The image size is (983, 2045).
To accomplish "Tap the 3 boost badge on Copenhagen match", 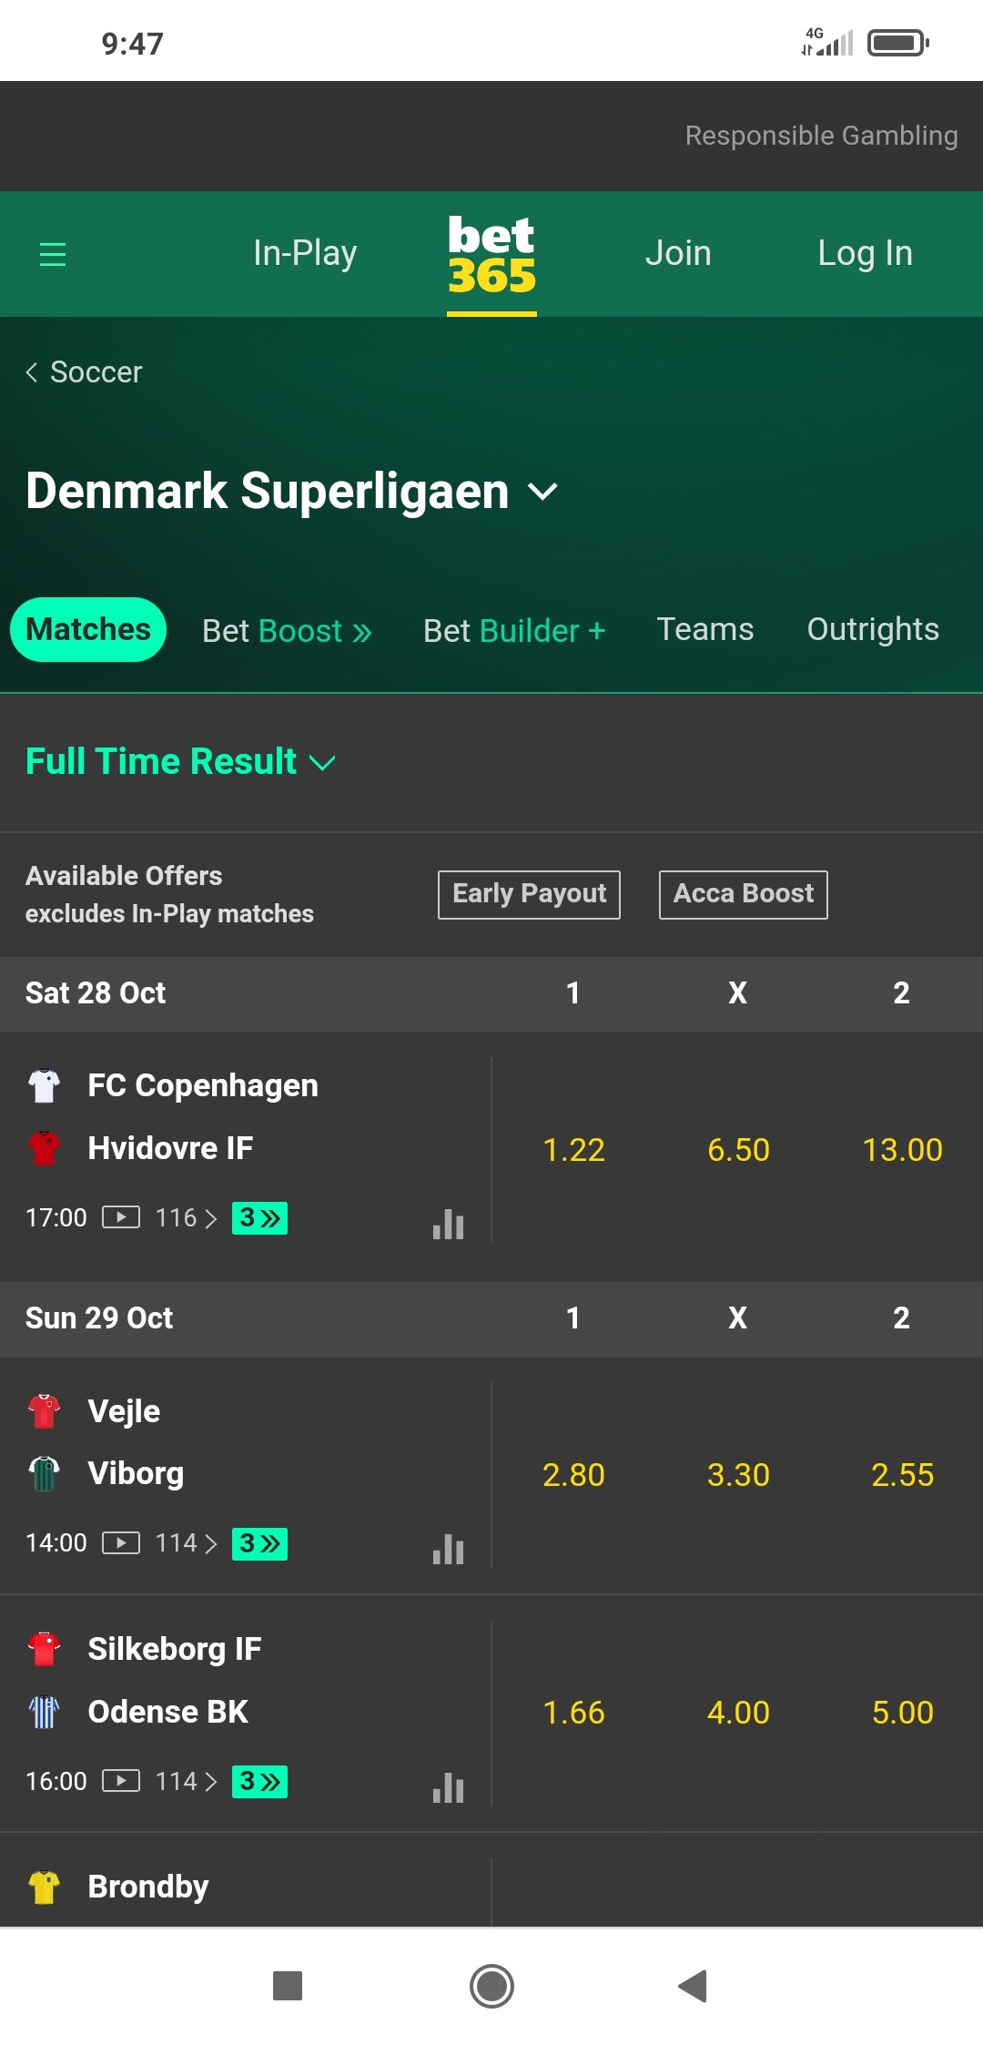I will click(x=259, y=1217).
